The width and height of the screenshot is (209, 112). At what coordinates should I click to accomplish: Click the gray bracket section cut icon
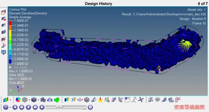tap(164, 99)
